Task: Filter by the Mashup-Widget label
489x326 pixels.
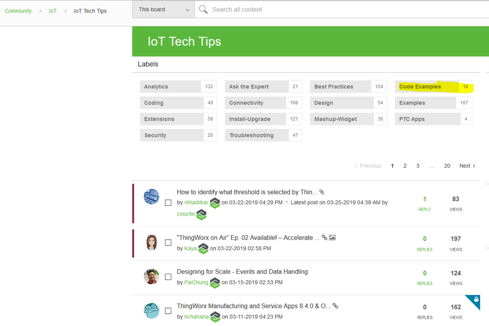Action: [349, 119]
